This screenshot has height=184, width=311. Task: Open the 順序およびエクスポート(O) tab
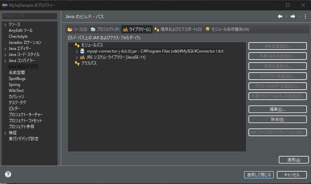(x=178, y=29)
